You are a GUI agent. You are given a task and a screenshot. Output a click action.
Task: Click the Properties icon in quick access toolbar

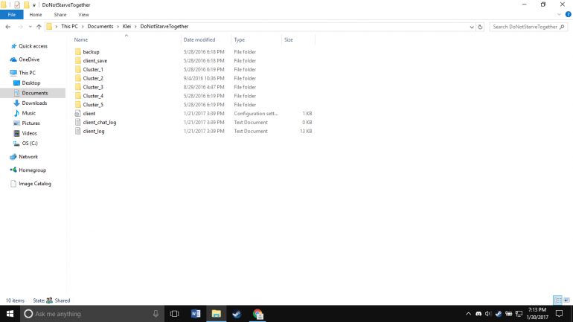(17, 4)
